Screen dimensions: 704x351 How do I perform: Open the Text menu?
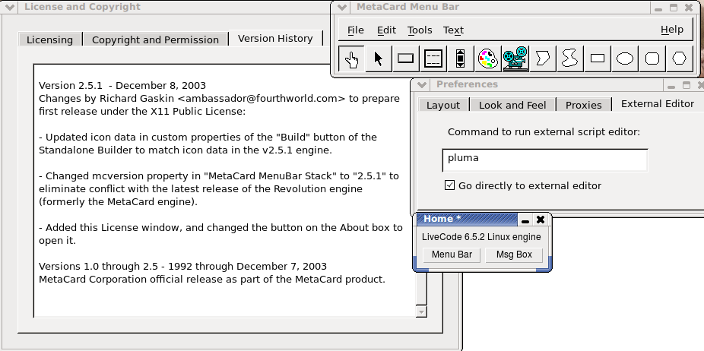[x=453, y=30]
